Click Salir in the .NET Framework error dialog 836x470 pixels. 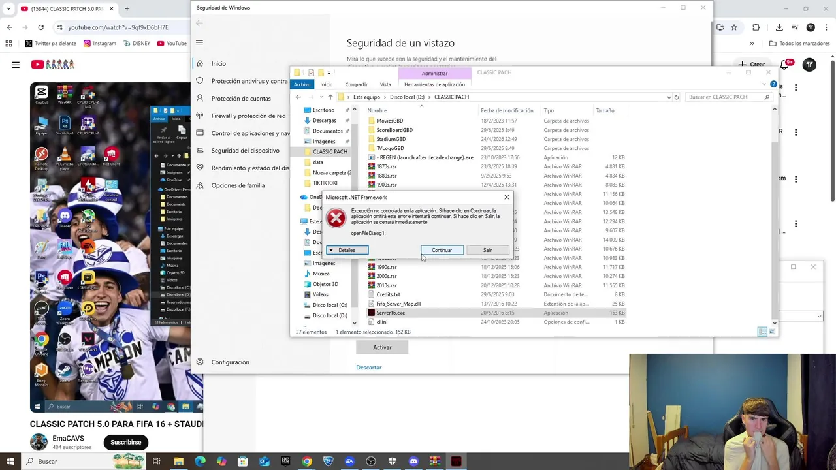point(487,250)
